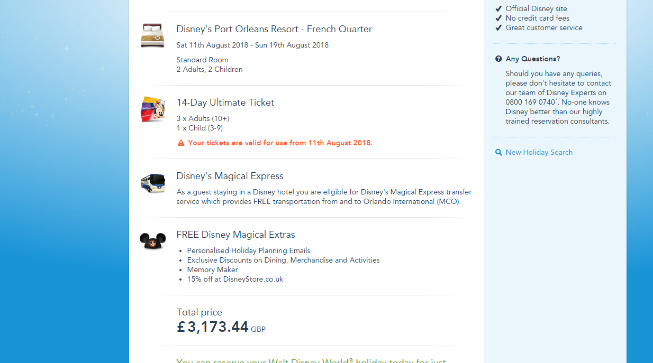Screen dimensions: 653x363
Task: Click the FREE Disney Magical Extras heading
Action: [x=235, y=235]
